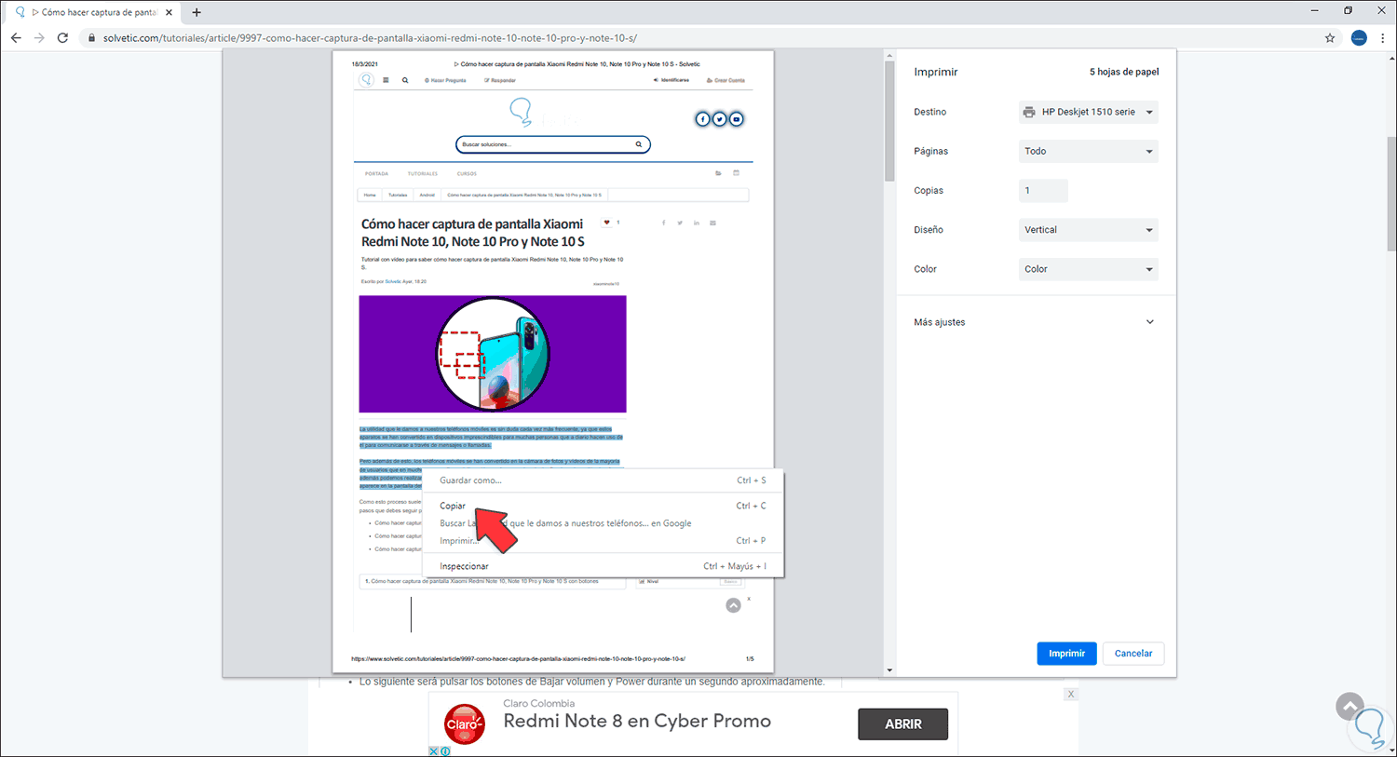The width and height of the screenshot is (1397, 757).
Task: Switch to the 'Cómo hacer captura' browser tab
Action: click(x=93, y=13)
